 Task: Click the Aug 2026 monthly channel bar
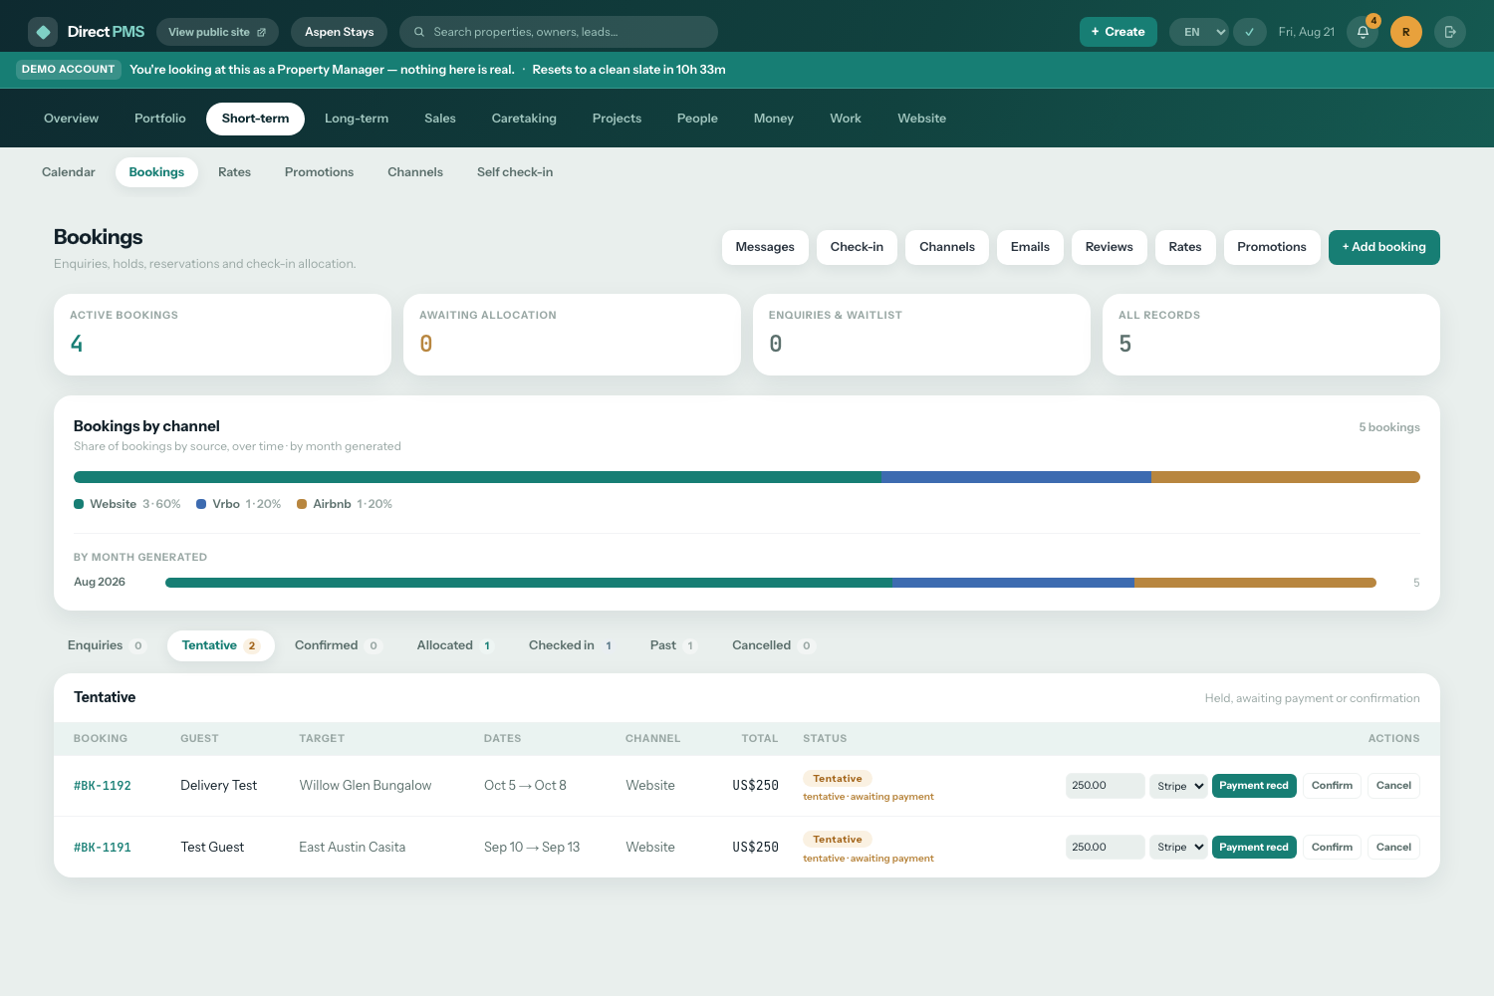click(x=771, y=583)
